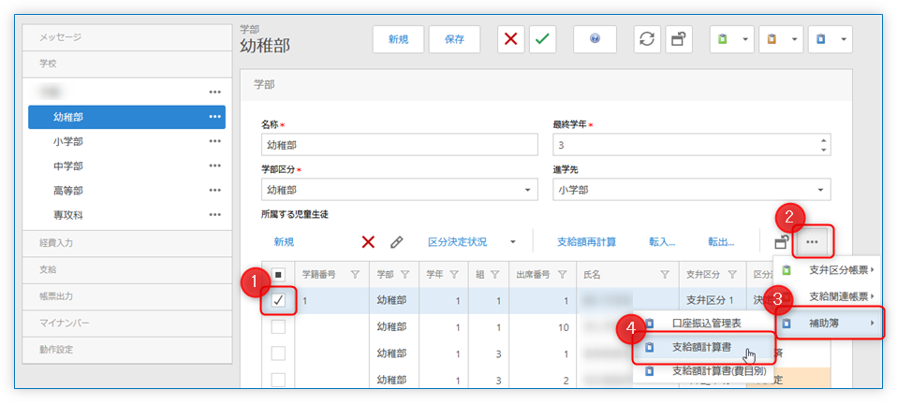Open the 動作設定 section in sidebar
Viewport: 897px width, 403px height.
tap(127, 350)
